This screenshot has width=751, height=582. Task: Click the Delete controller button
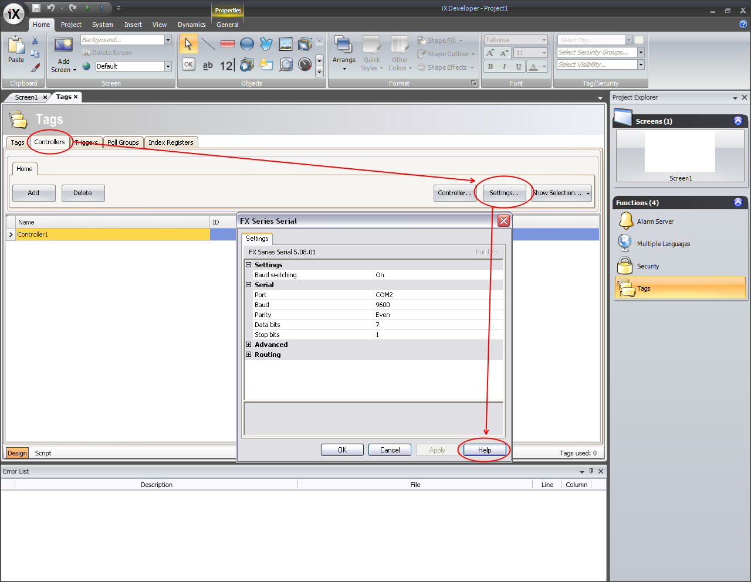coord(83,193)
